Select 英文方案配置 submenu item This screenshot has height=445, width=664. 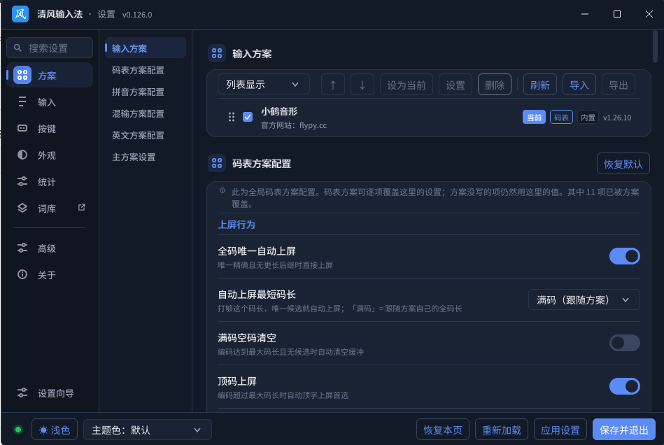click(x=138, y=135)
